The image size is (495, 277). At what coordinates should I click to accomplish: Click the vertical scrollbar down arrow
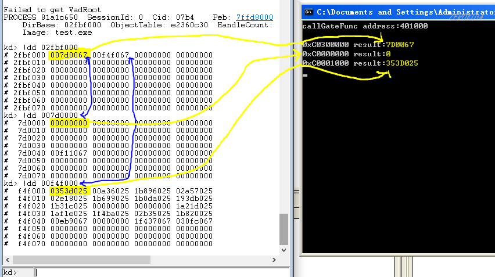pos(284,250)
